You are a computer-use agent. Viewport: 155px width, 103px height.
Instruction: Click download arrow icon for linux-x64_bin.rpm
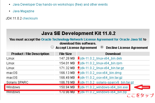(79, 63)
